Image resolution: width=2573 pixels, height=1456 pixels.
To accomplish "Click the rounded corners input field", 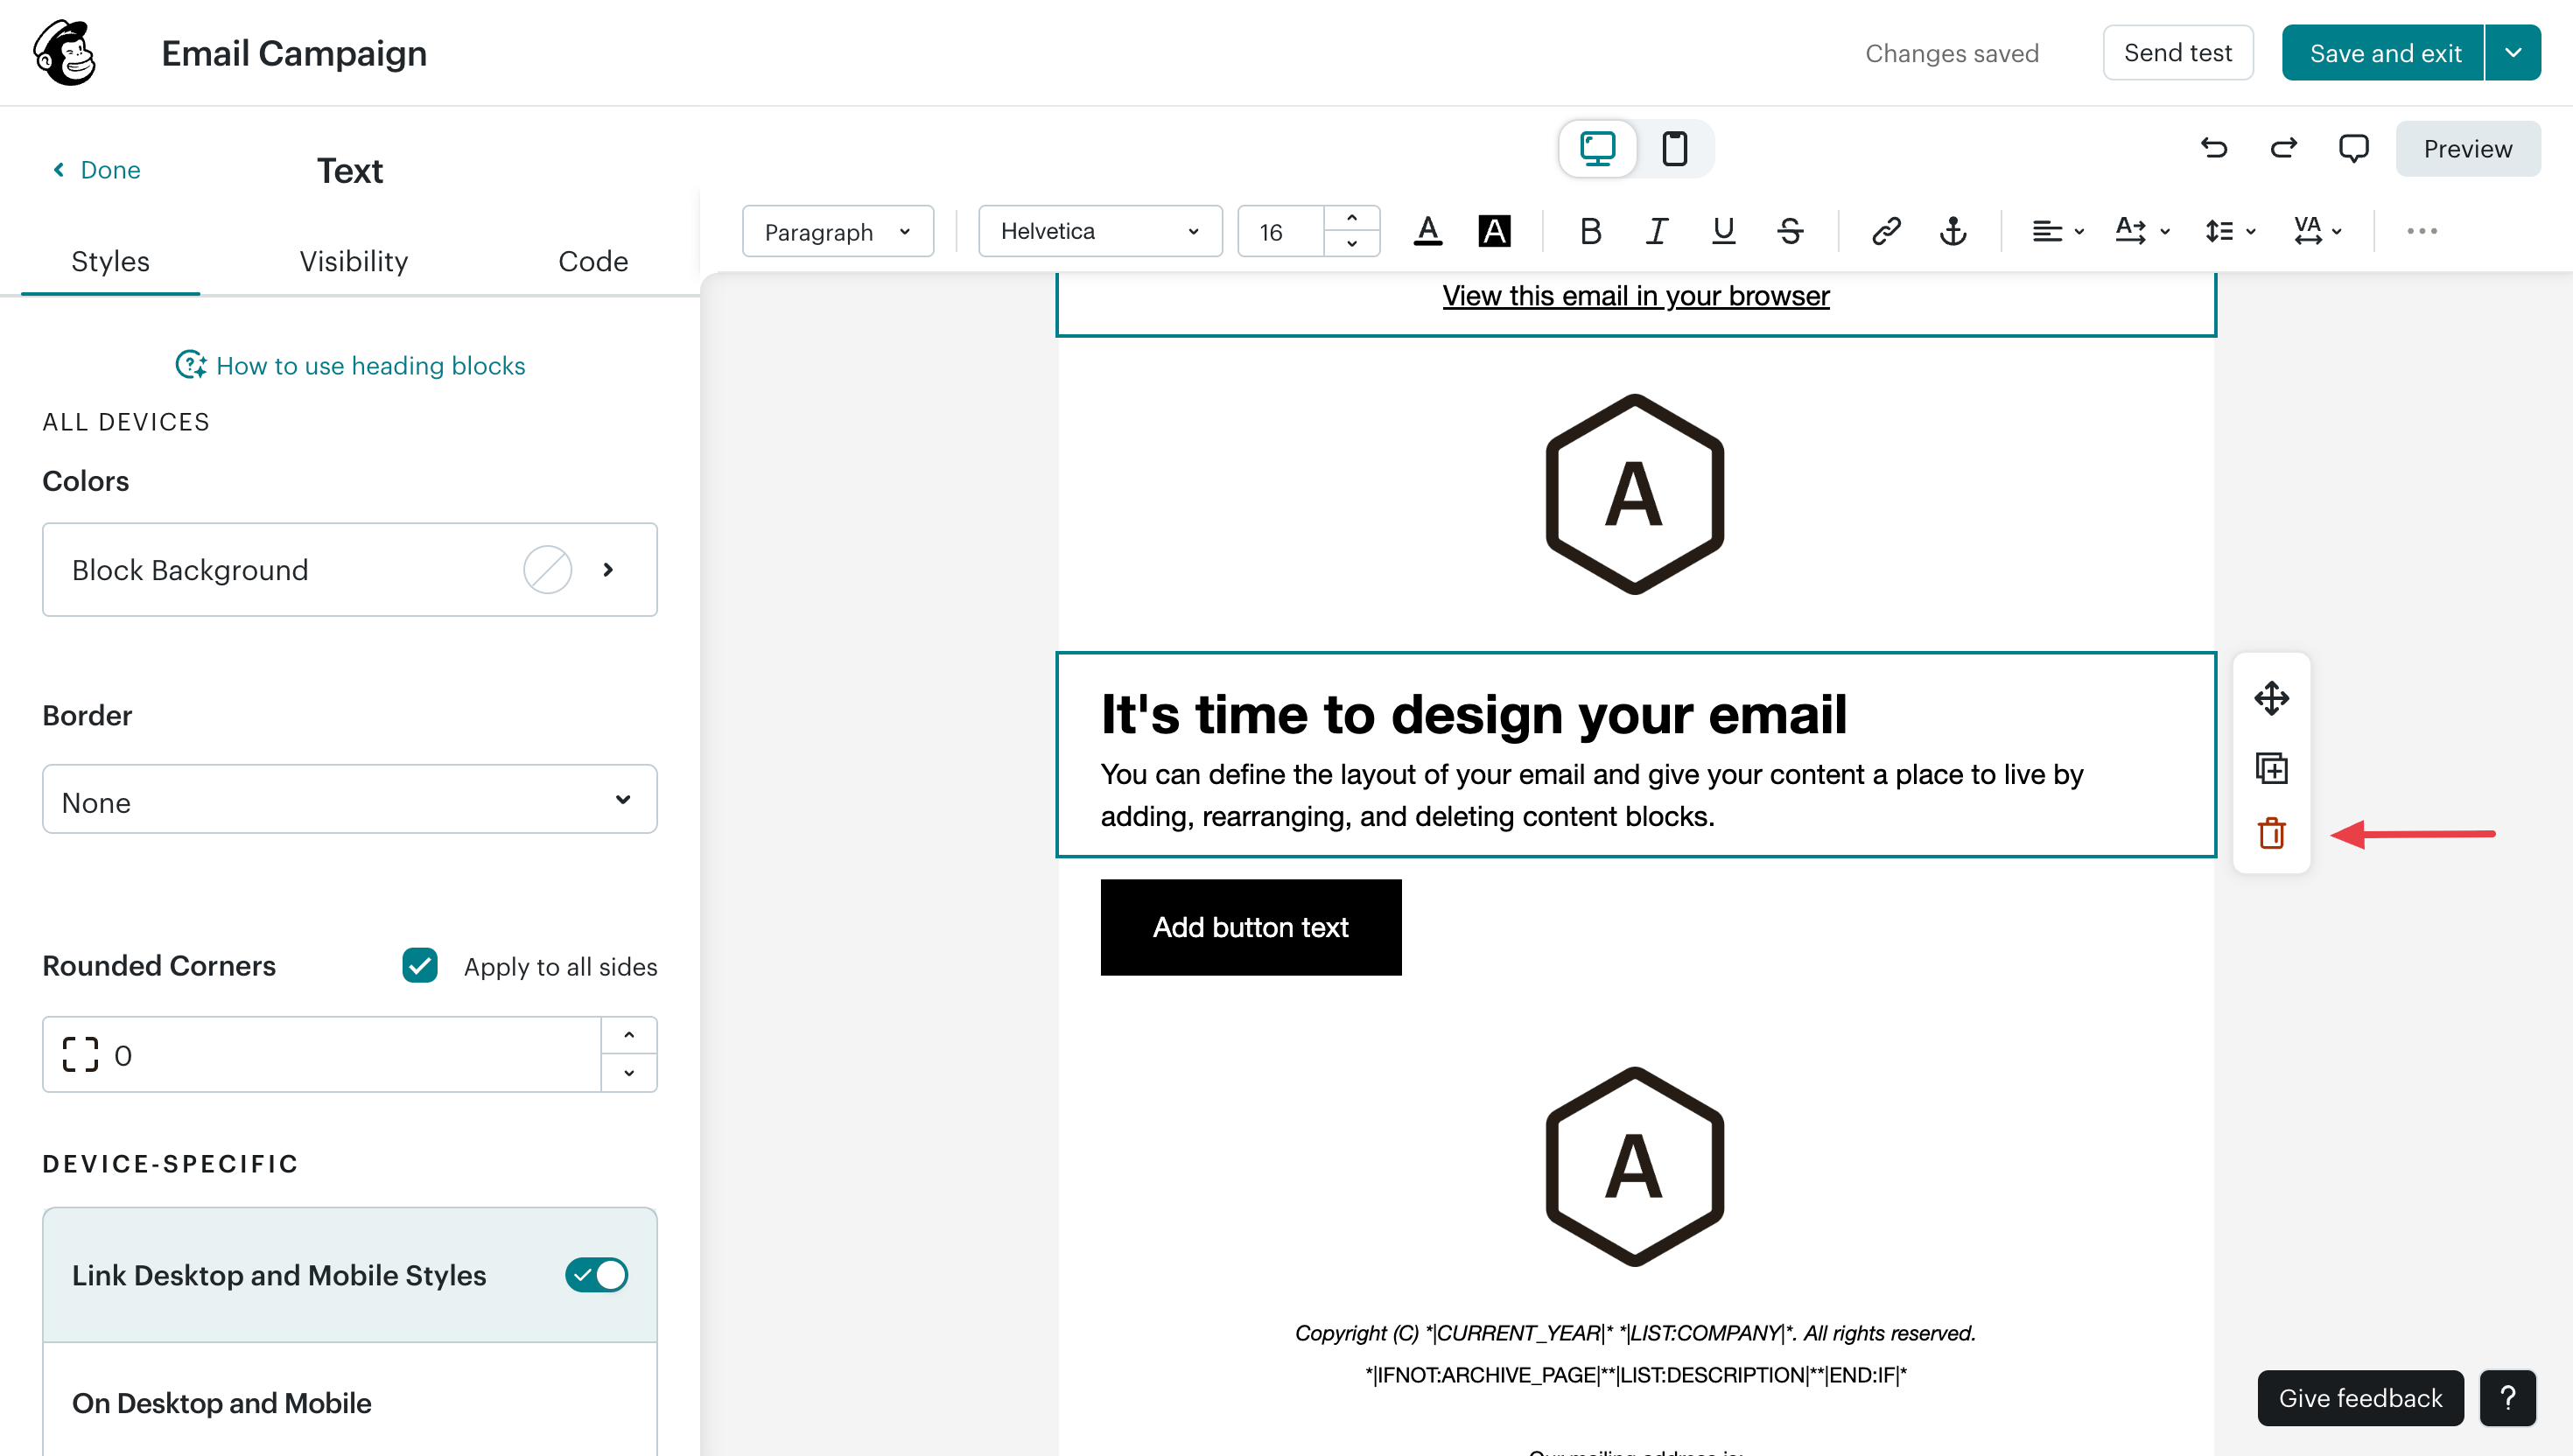I will point(322,1054).
